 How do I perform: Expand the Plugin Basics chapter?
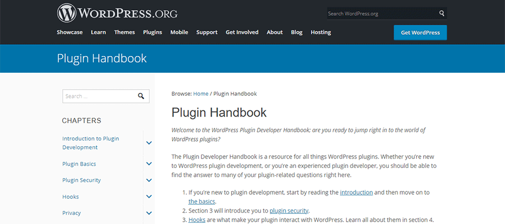click(149, 164)
